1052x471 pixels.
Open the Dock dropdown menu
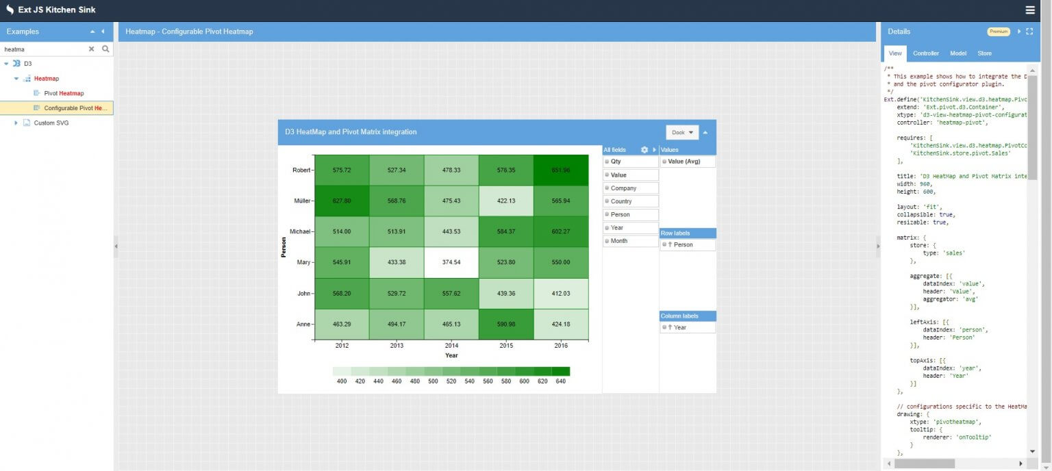[x=681, y=132]
